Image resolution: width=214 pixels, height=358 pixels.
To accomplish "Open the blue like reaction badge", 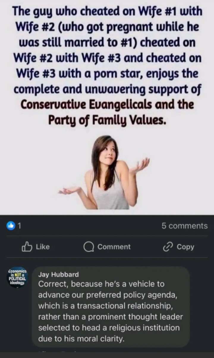I will 11,226.
